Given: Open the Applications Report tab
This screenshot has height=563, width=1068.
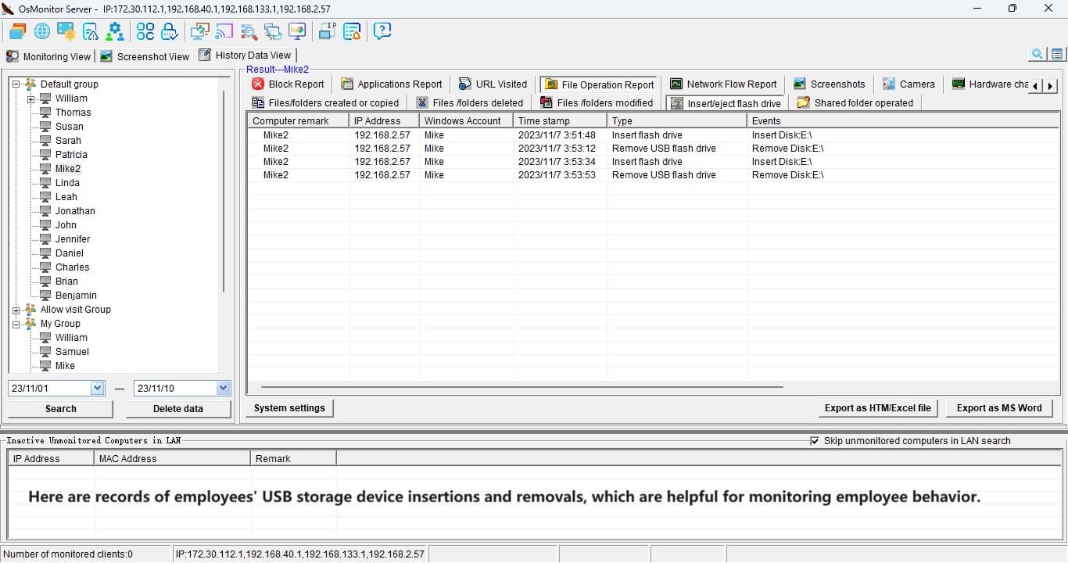Looking at the screenshot, I should pyautogui.click(x=392, y=84).
